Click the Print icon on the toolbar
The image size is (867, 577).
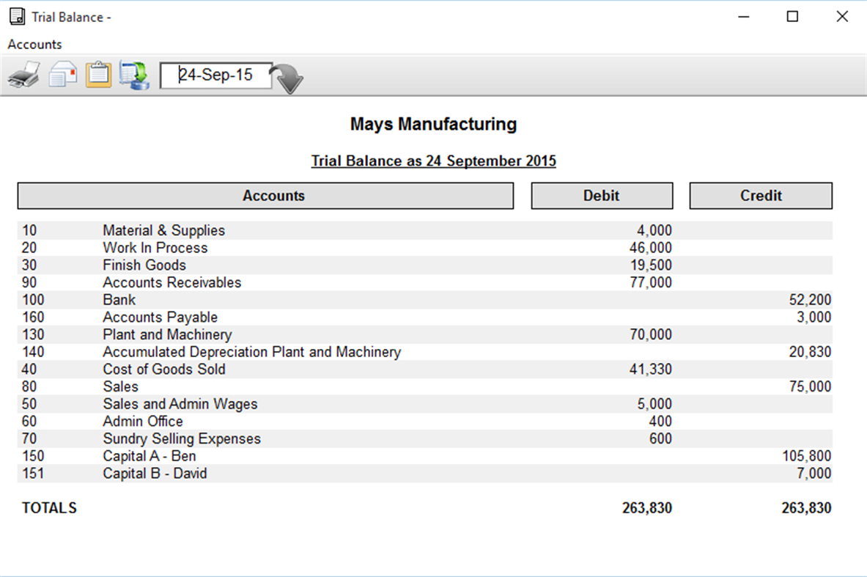tap(23, 73)
